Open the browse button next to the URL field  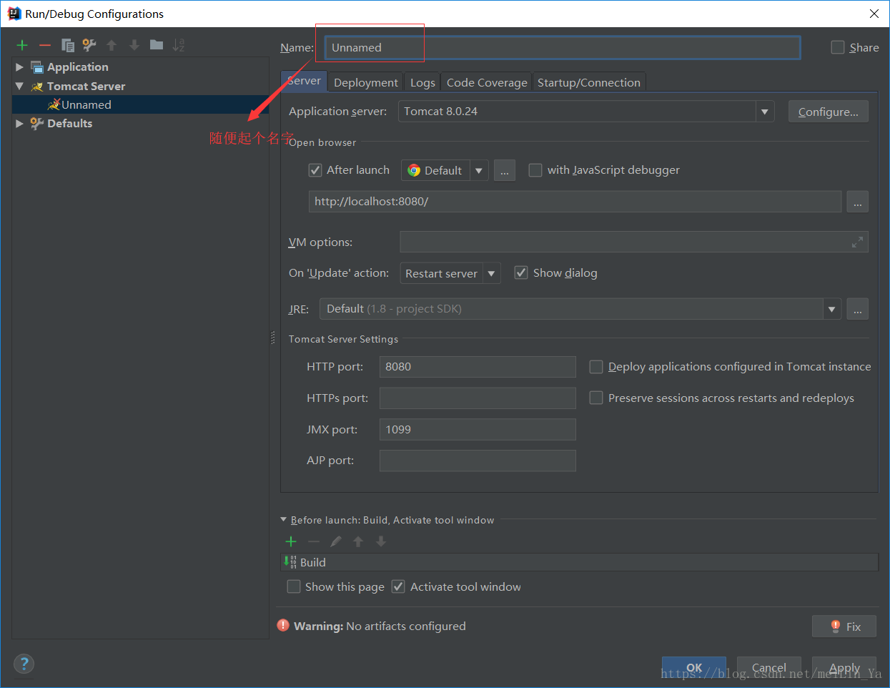click(x=857, y=202)
